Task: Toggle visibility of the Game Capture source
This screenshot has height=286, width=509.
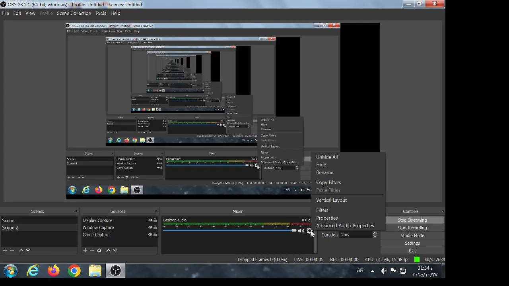Action: (x=150, y=235)
